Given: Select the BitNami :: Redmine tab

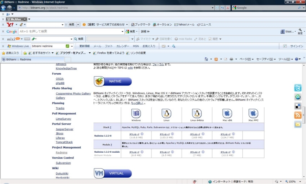Looking at the screenshot, I should [x=33, y=60].
